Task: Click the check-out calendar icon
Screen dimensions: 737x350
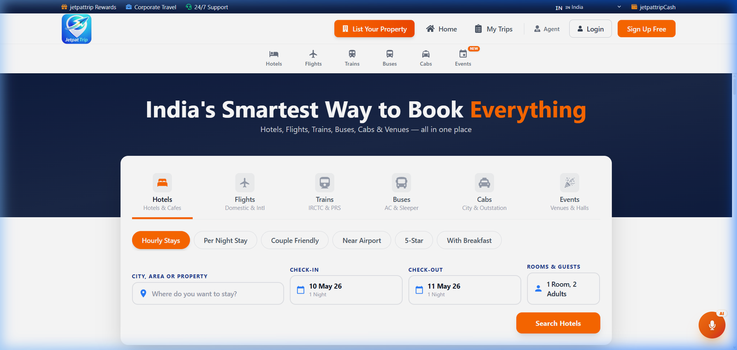Action: (419, 290)
